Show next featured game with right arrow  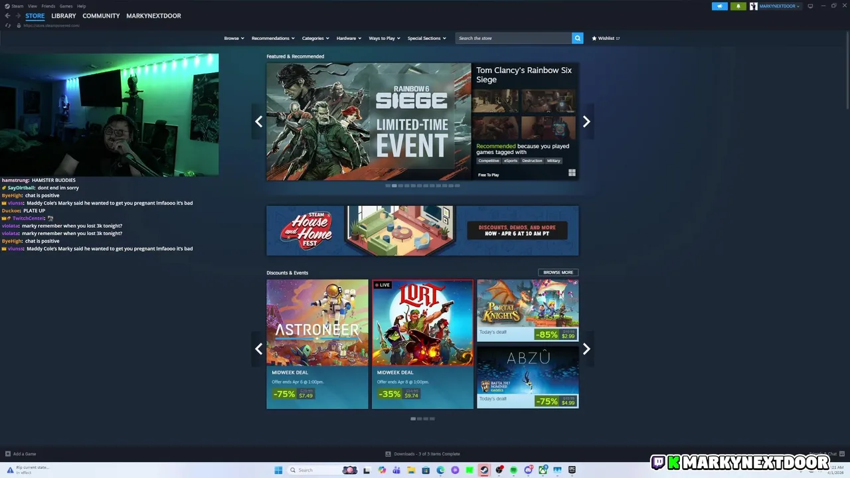coord(586,121)
